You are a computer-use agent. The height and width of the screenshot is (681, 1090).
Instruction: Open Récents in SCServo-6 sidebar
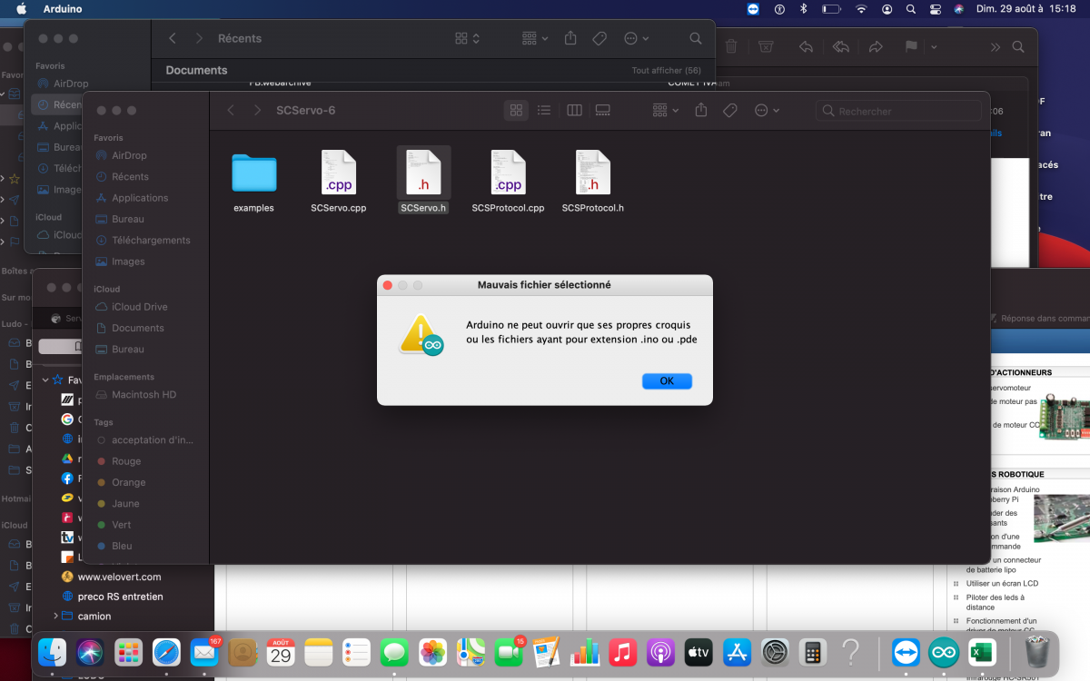pos(128,176)
